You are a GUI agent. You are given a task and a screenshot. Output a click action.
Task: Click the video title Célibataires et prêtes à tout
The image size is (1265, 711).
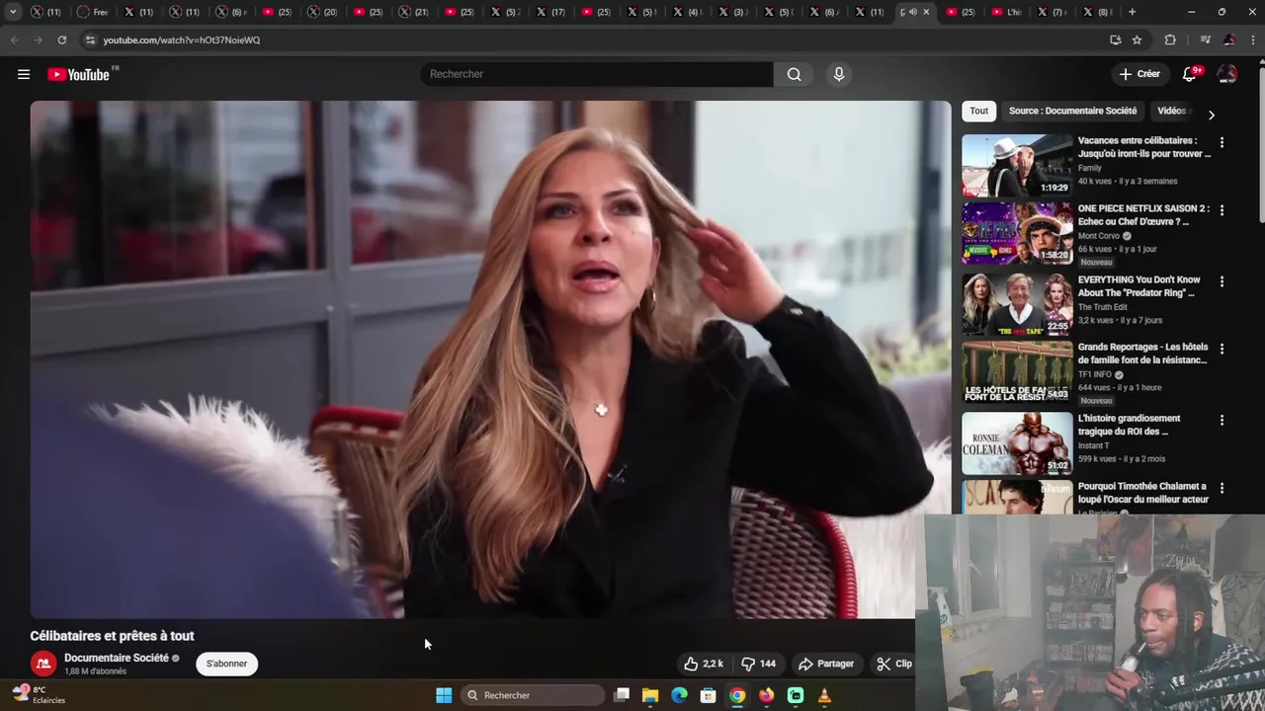(112, 636)
